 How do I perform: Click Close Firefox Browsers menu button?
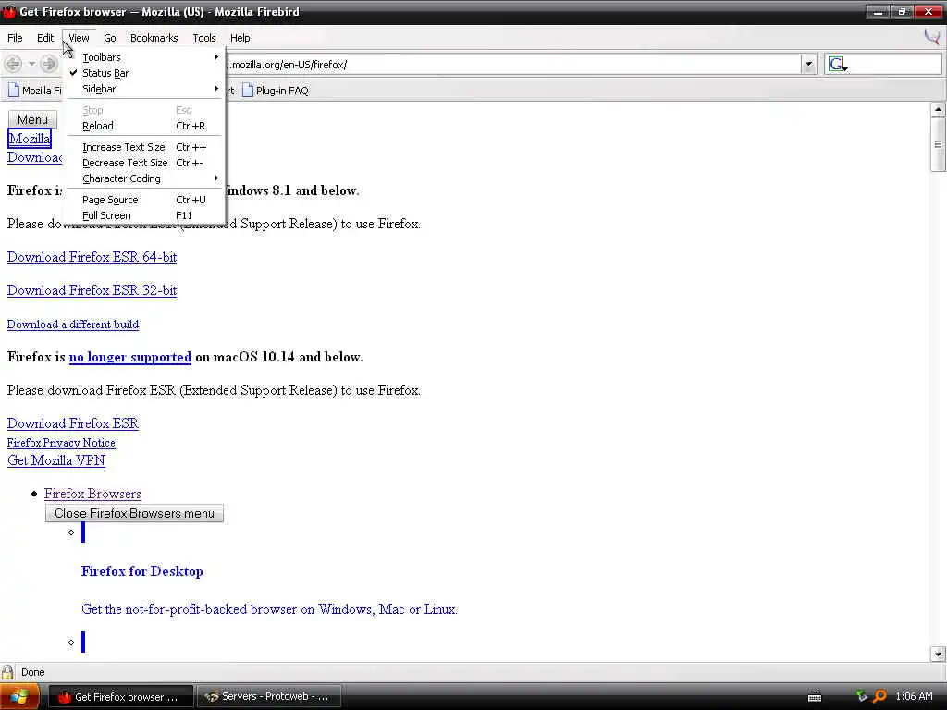[134, 513]
